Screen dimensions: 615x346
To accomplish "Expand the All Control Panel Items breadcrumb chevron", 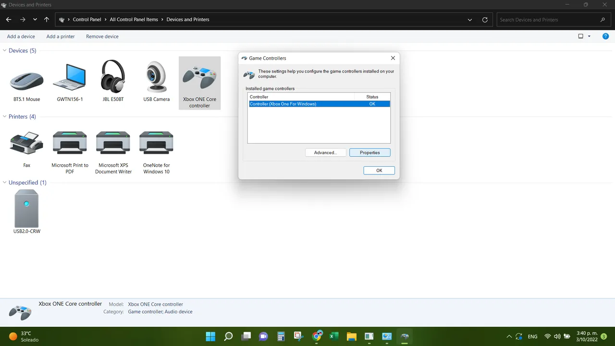I will coord(162,20).
